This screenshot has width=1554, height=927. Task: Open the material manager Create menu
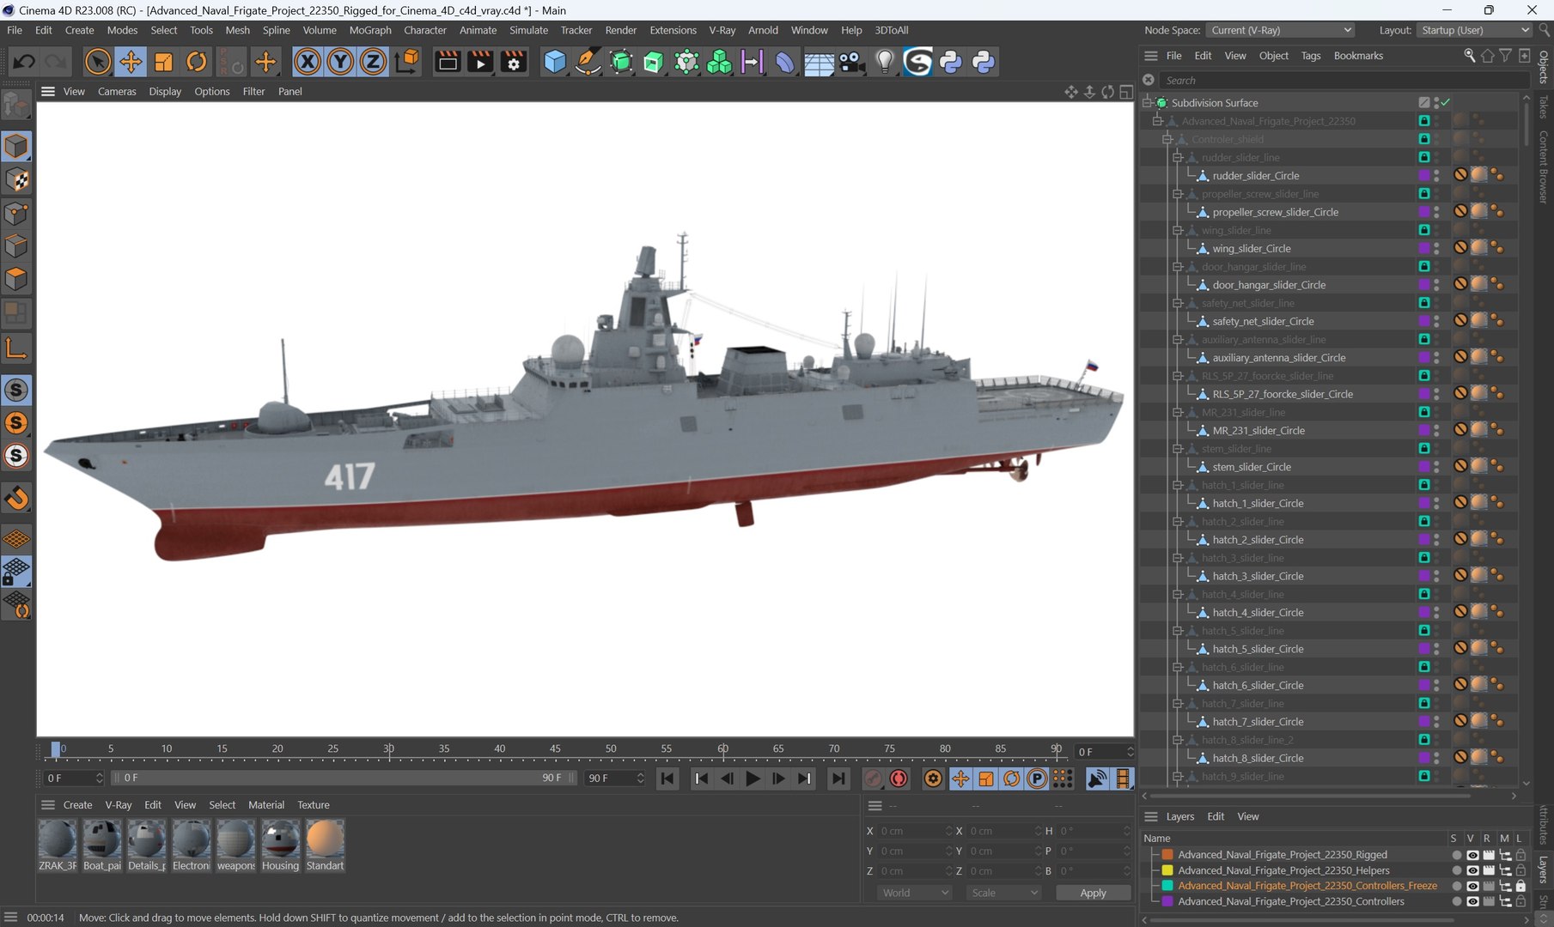tap(77, 805)
